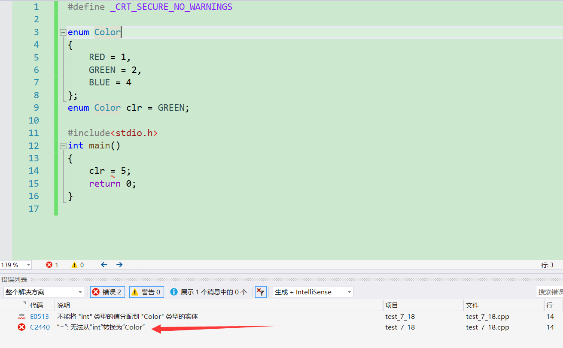The height and width of the screenshot is (348, 563).
Task: Navigate to next issue with right arrow
Action: tap(119, 265)
